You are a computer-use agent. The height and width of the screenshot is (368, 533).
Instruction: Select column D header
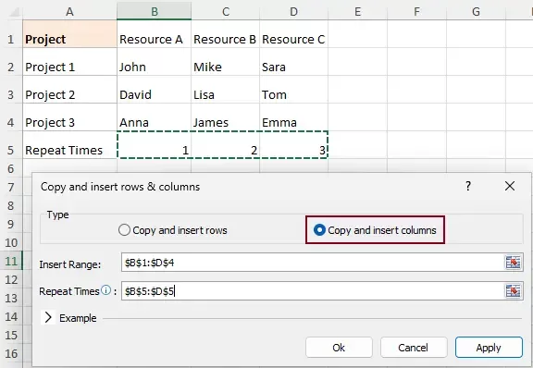(x=293, y=11)
